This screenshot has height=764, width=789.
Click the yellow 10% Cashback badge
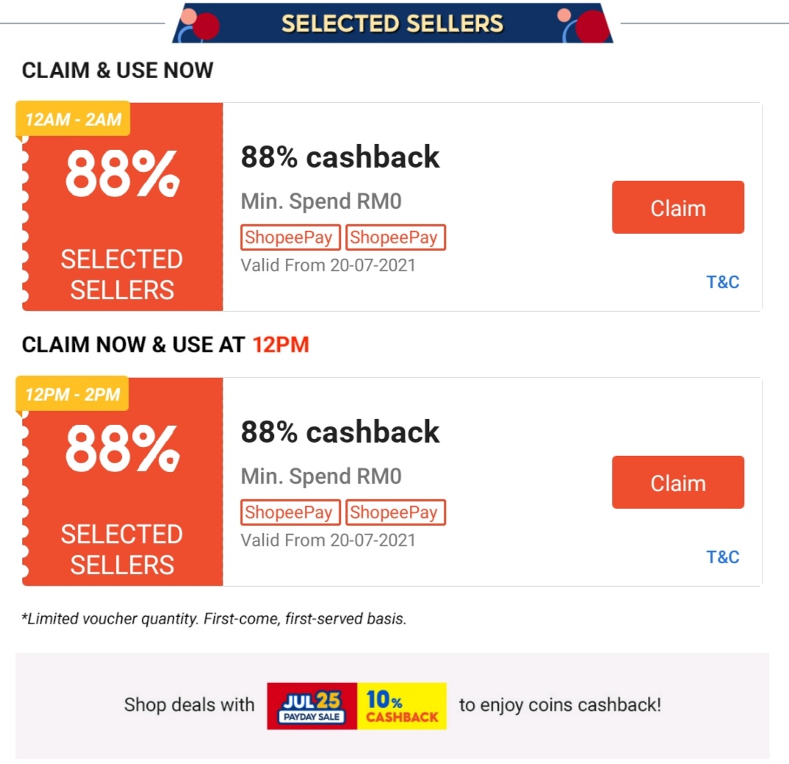[402, 706]
